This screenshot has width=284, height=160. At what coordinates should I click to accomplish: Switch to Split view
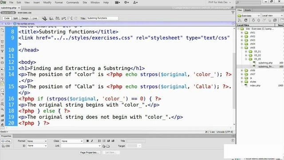tap(16, 18)
